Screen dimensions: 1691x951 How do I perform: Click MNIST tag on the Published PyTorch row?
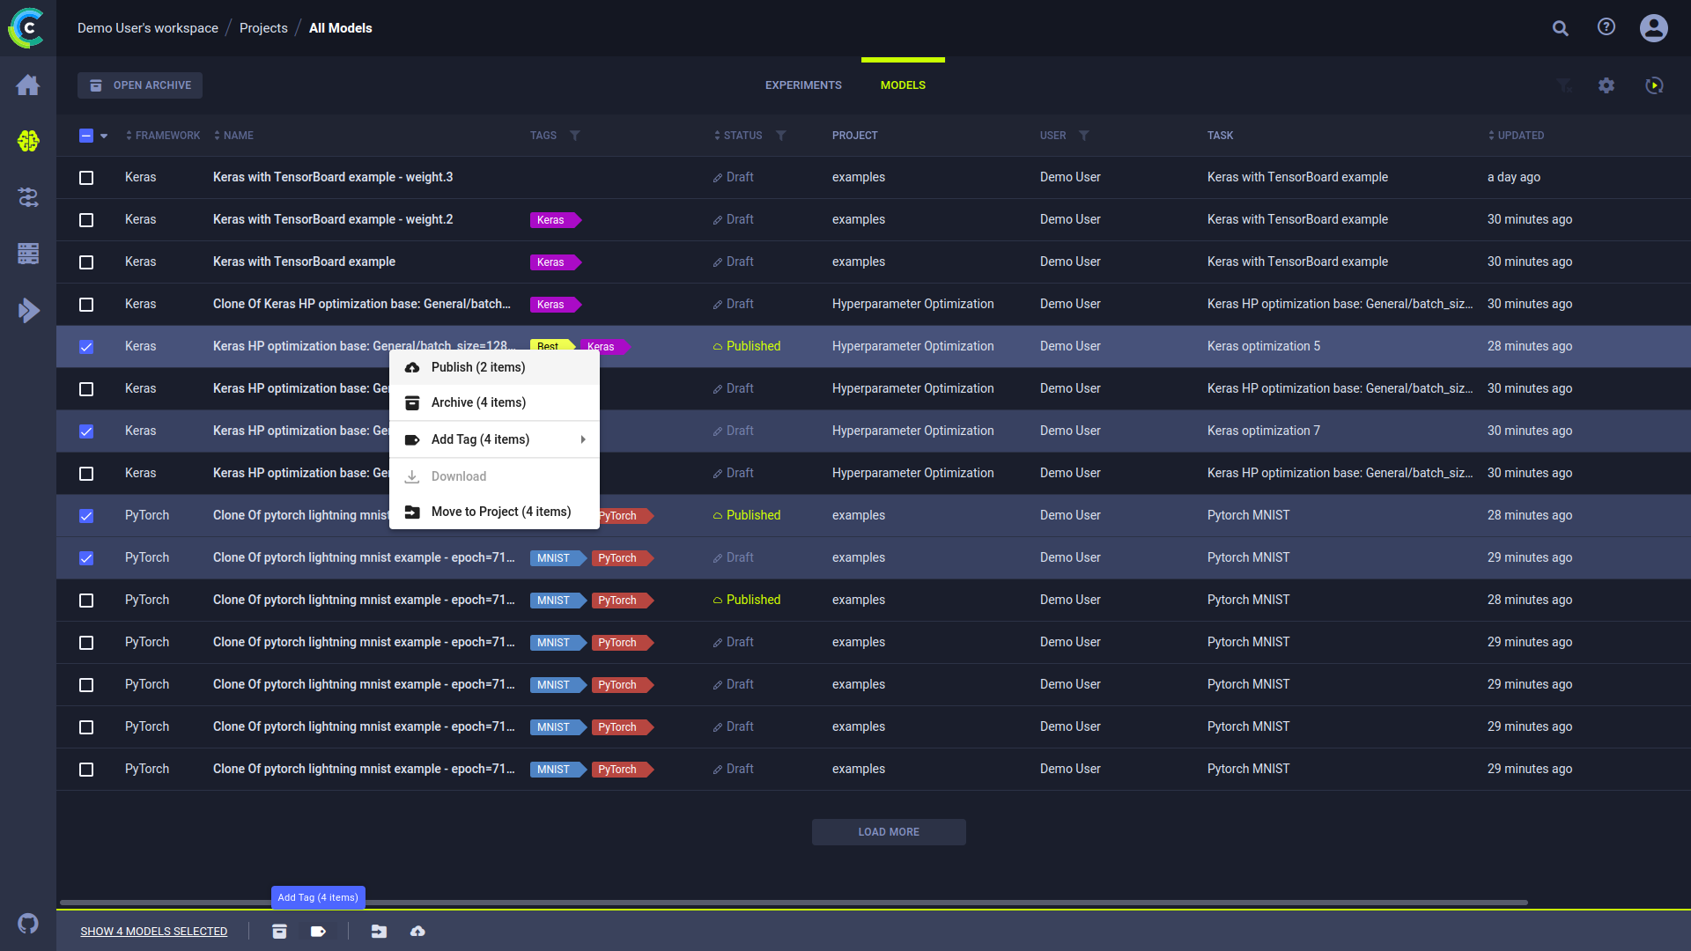(x=558, y=601)
